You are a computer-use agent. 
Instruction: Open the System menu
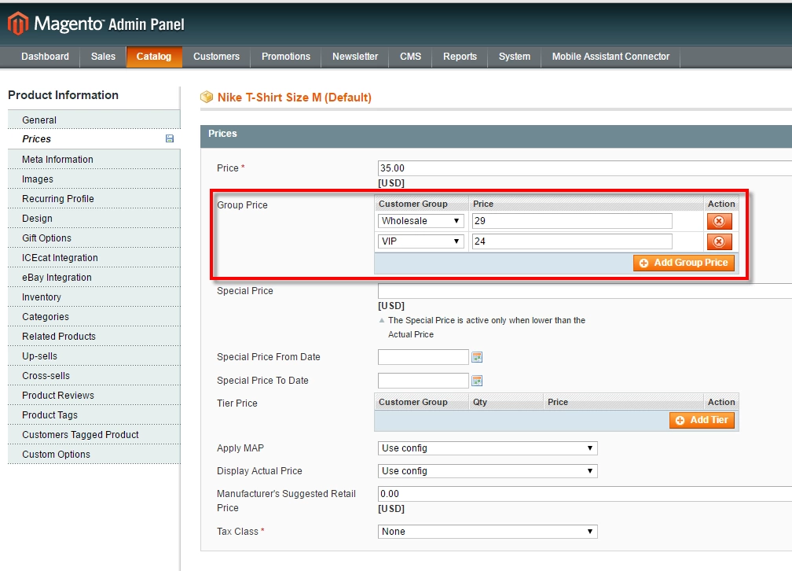(x=514, y=57)
